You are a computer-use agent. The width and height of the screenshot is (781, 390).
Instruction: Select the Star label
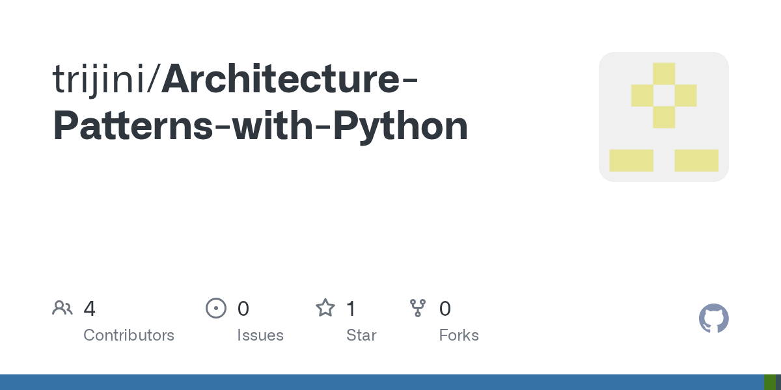(361, 335)
